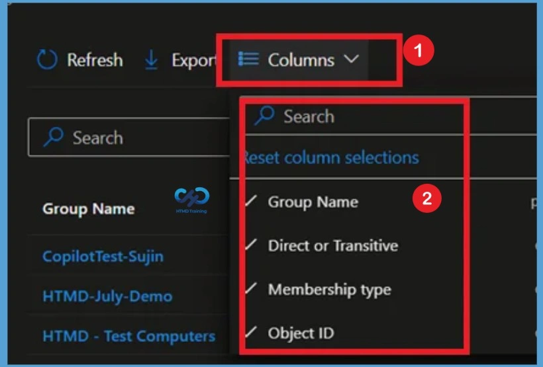This screenshot has width=543, height=367.
Task: Click the checkmark beside Membership type
Action: pyautogui.click(x=251, y=288)
